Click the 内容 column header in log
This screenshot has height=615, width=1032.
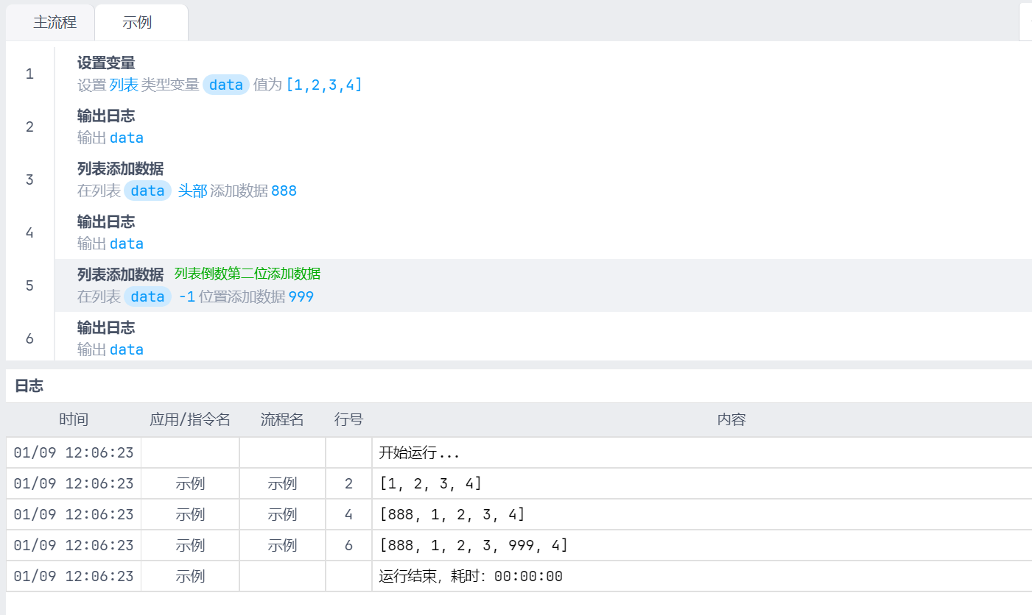click(x=731, y=419)
